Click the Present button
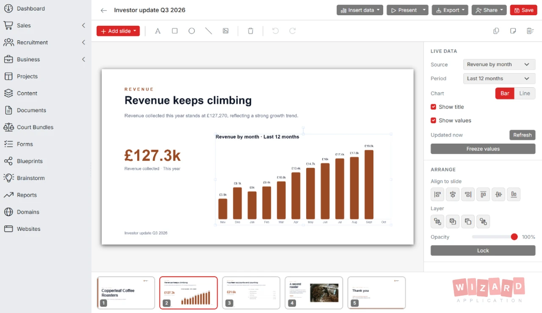The width and height of the screenshot is (542, 313). tap(404, 10)
